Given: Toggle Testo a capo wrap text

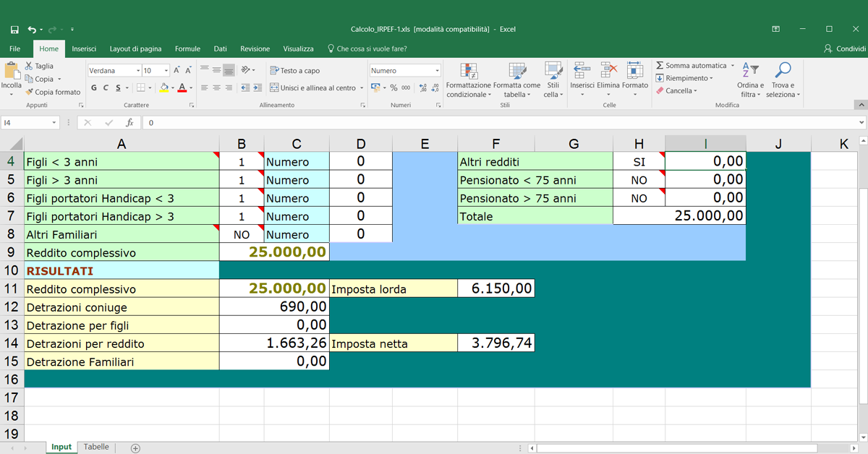Looking at the screenshot, I should pyautogui.click(x=294, y=71).
